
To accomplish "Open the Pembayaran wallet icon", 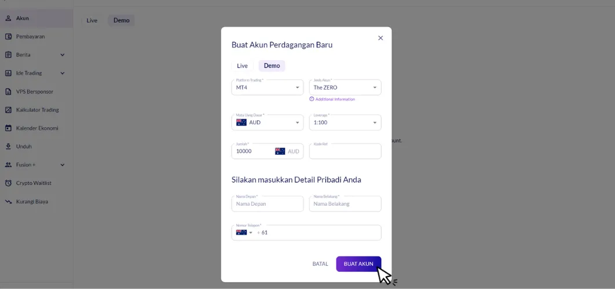I will click(x=8, y=36).
